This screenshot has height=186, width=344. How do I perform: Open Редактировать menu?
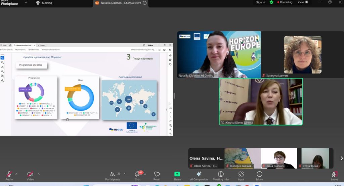coord(20,50)
